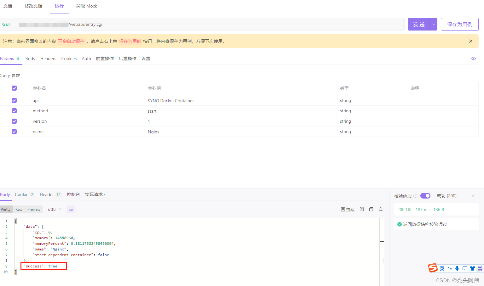Switch response view to Raw
484x286 pixels.
point(19,209)
